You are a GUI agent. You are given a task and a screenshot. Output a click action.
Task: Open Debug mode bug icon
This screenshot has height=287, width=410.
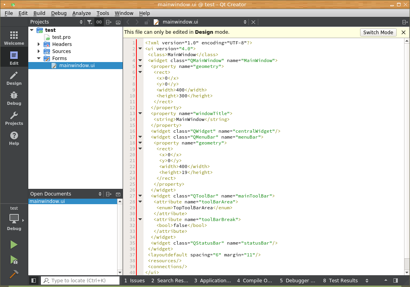(14, 99)
